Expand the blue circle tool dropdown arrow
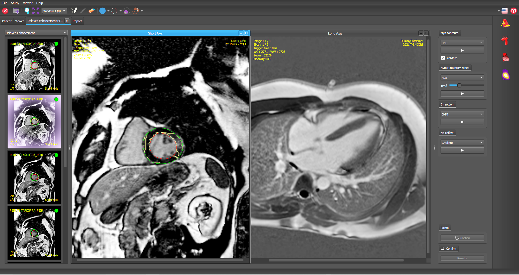 tap(108, 11)
